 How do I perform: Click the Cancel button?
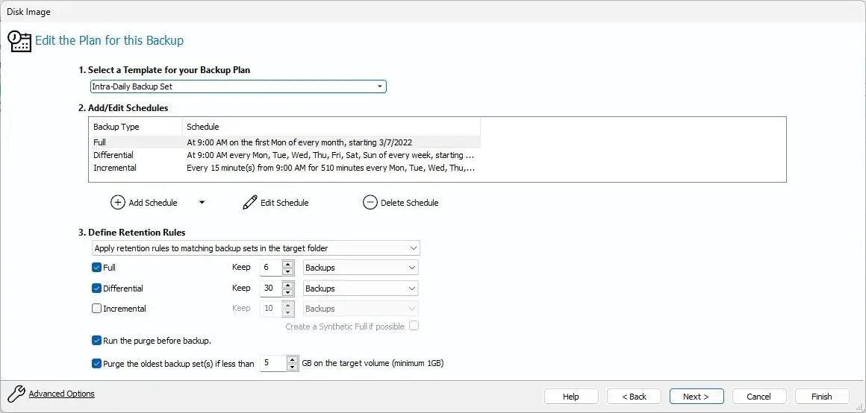(758, 397)
